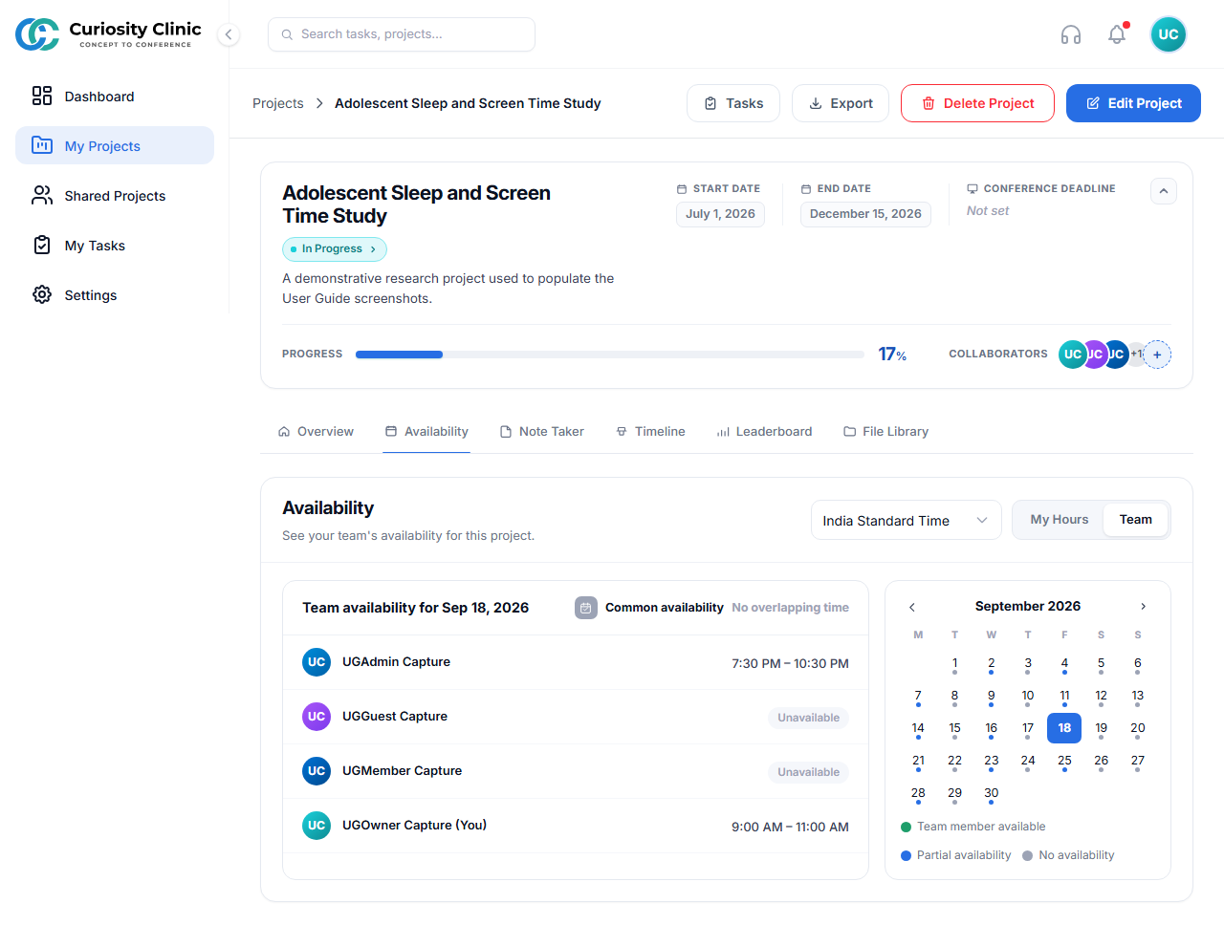Screen dimensions: 1224x925
Task: Collapse the sidebar with the arrow button
Action: 229,34
